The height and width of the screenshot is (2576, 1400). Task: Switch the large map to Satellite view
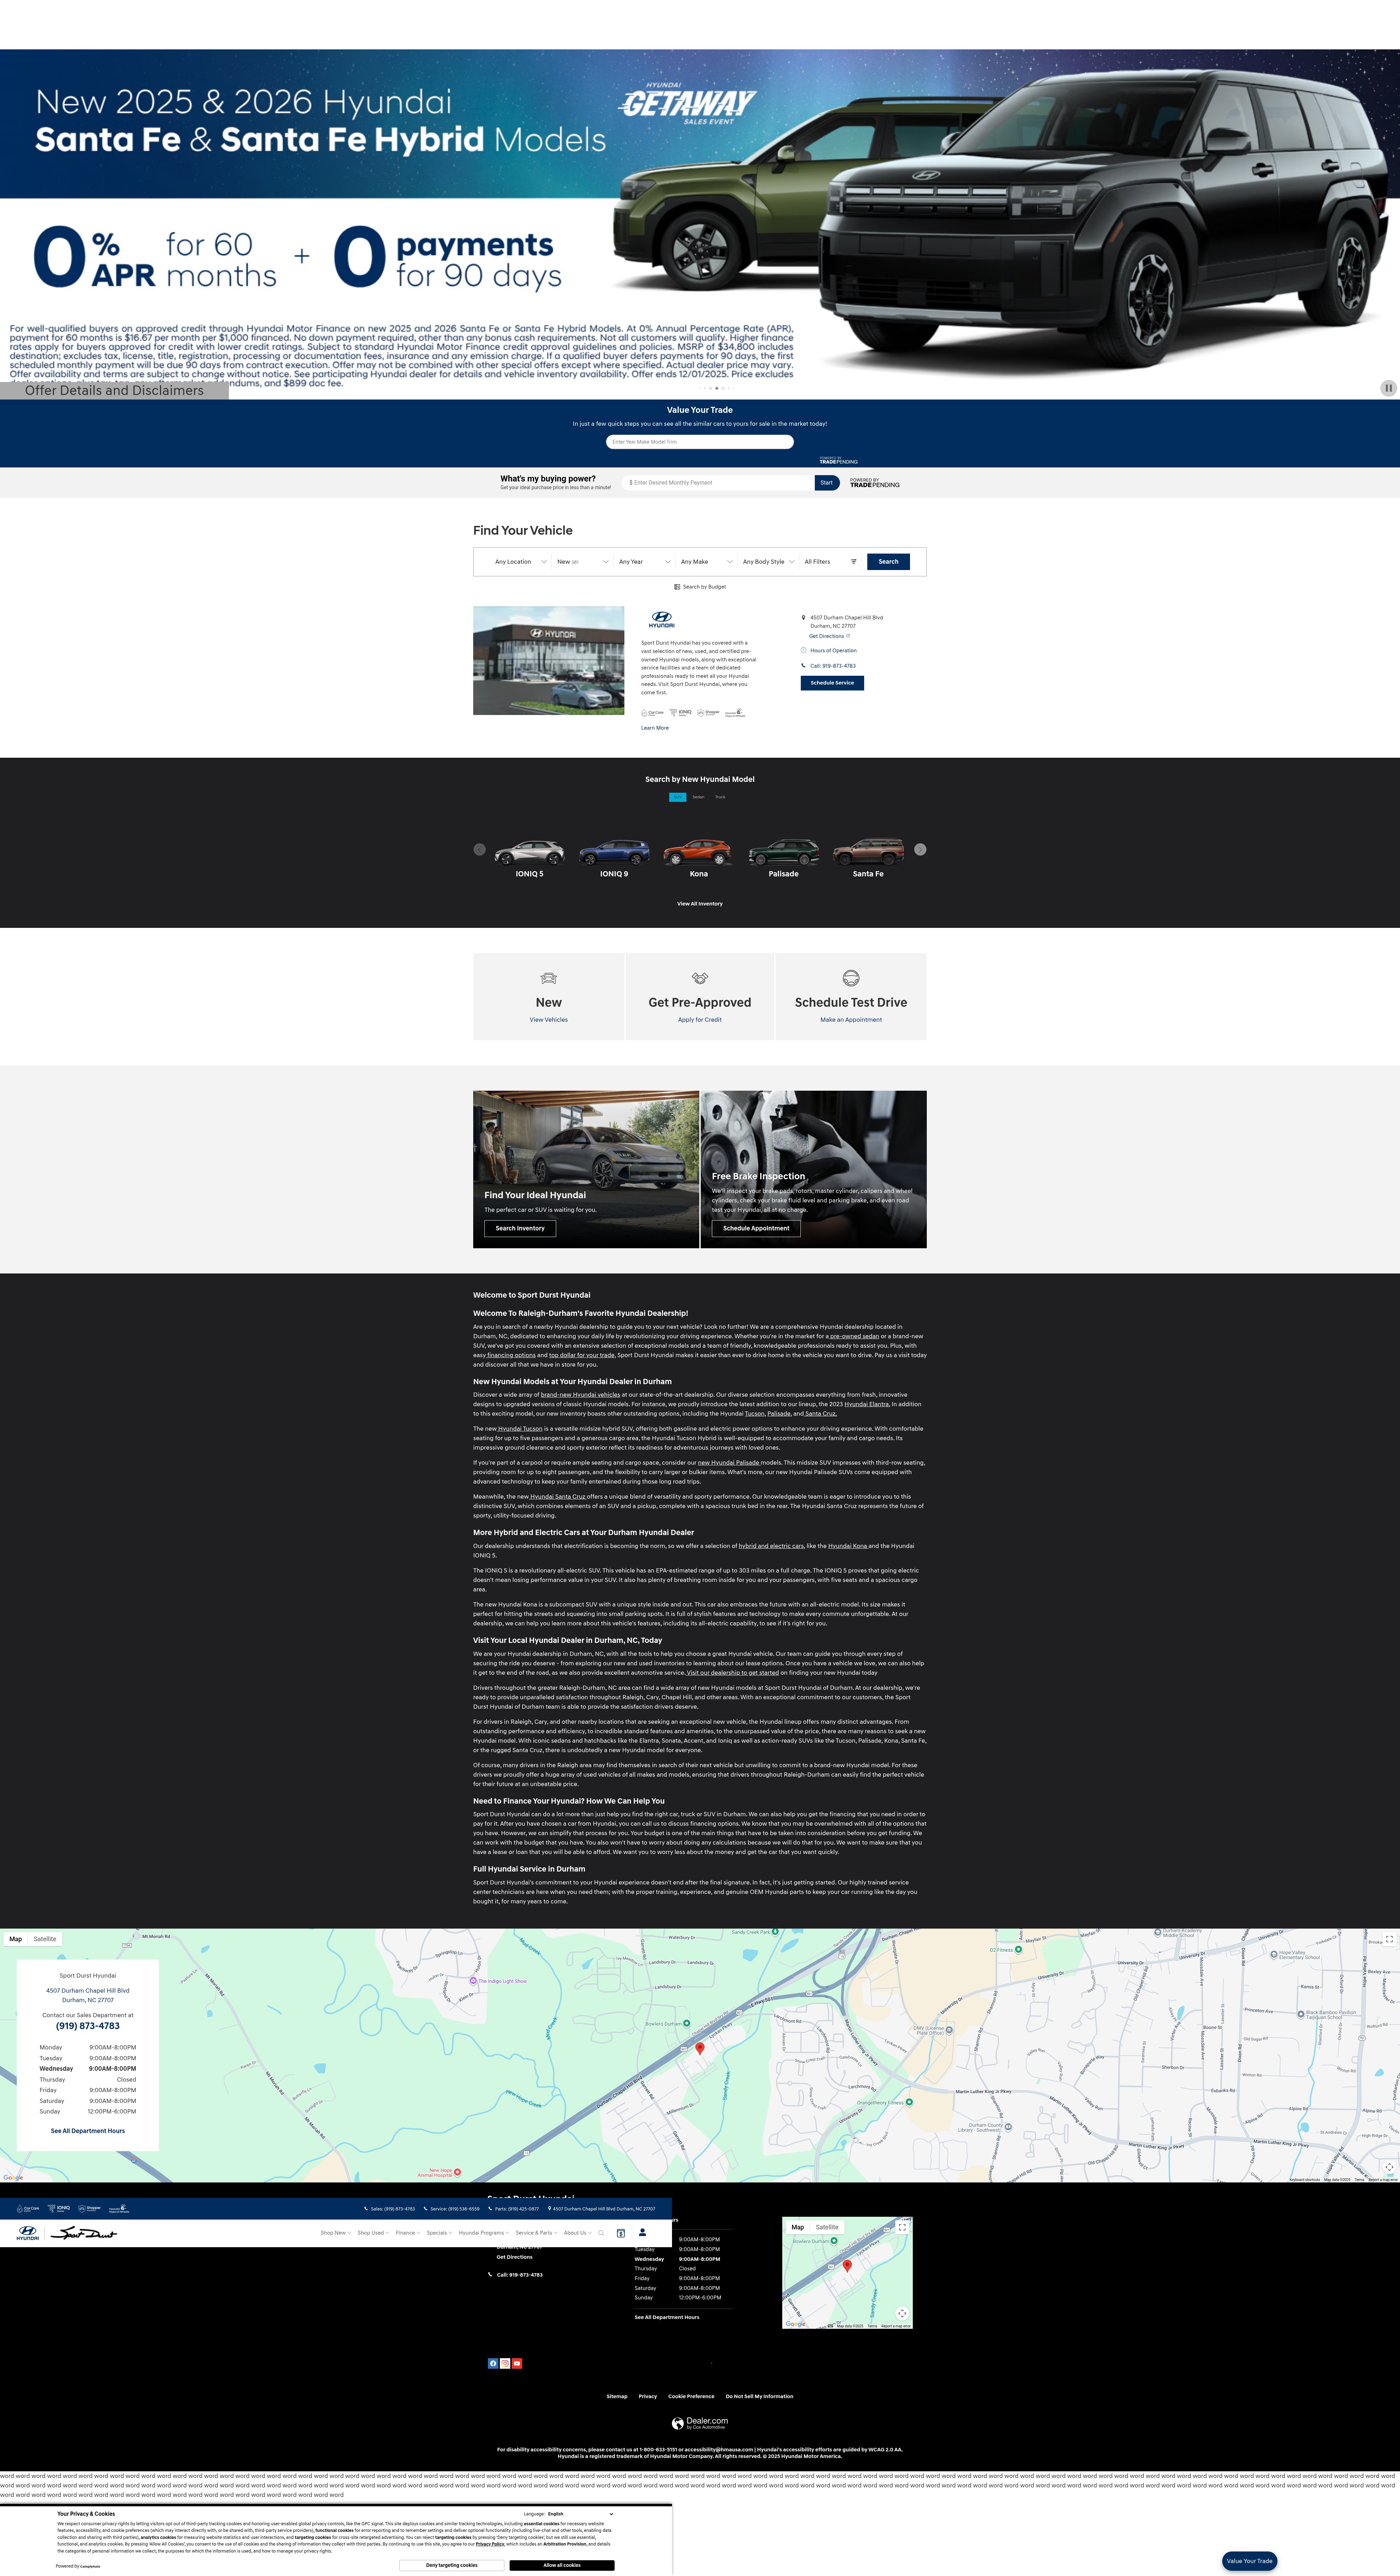(45, 1939)
